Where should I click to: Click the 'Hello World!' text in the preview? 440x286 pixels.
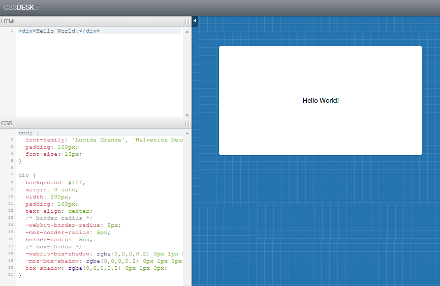point(321,101)
